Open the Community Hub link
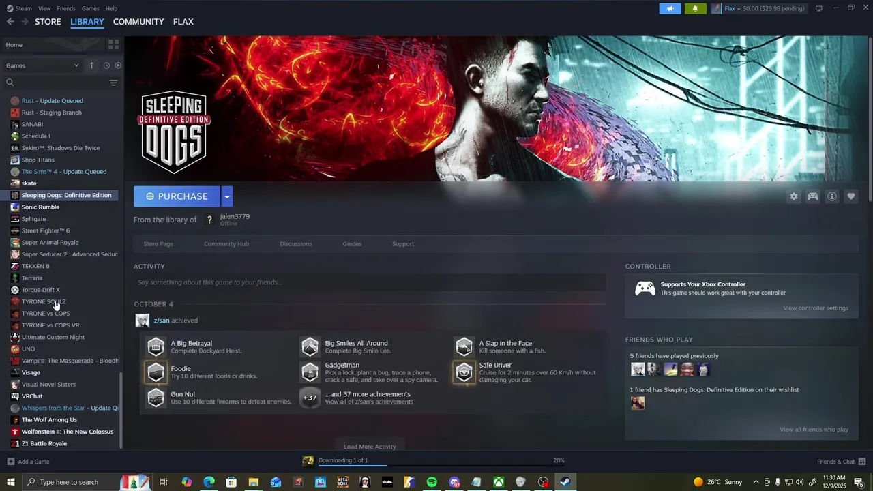This screenshot has width=873, height=491. [x=226, y=244]
